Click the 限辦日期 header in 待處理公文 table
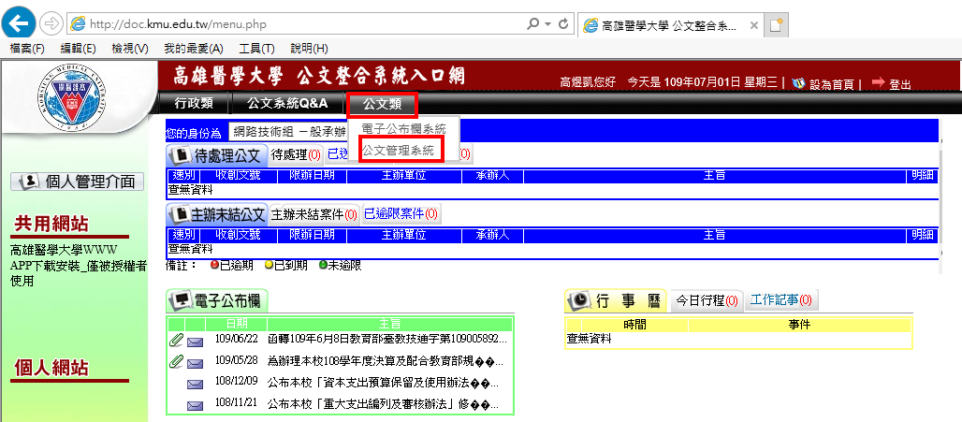The height and width of the screenshot is (422, 962). pyautogui.click(x=312, y=175)
